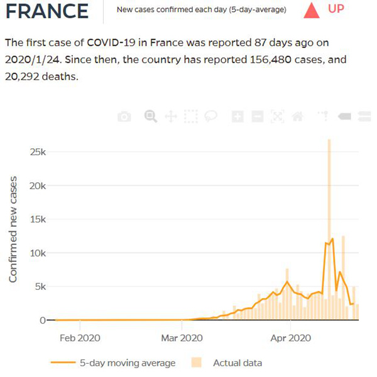Click the tallest bar in mid-April
Image resolution: width=377 pixels, height=377 pixels.
click(329, 226)
